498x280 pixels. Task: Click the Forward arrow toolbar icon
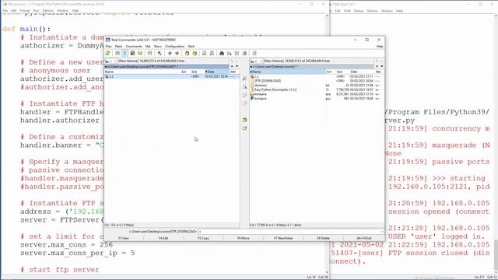click(x=177, y=54)
